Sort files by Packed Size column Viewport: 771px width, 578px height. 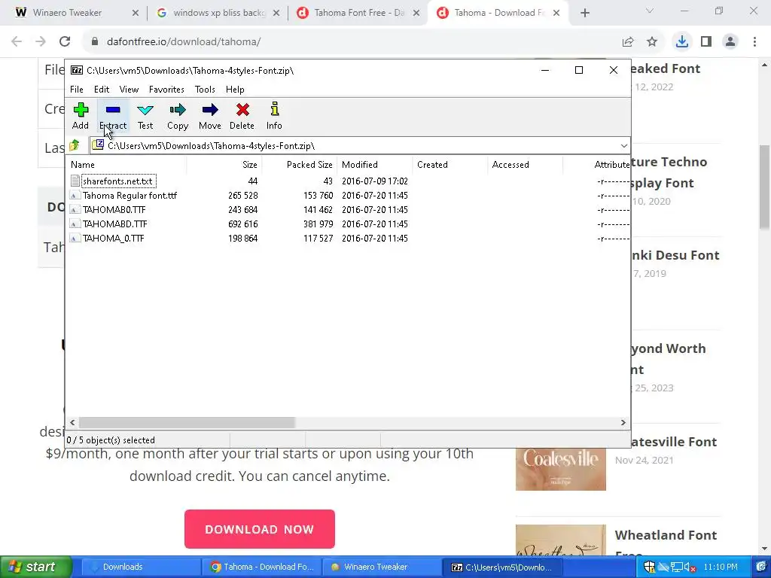pyautogui.click(x=300, y=165)
